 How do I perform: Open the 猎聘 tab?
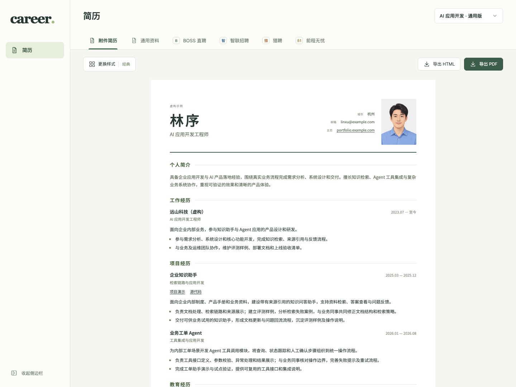pyautogui.click(x=272, y=40)
